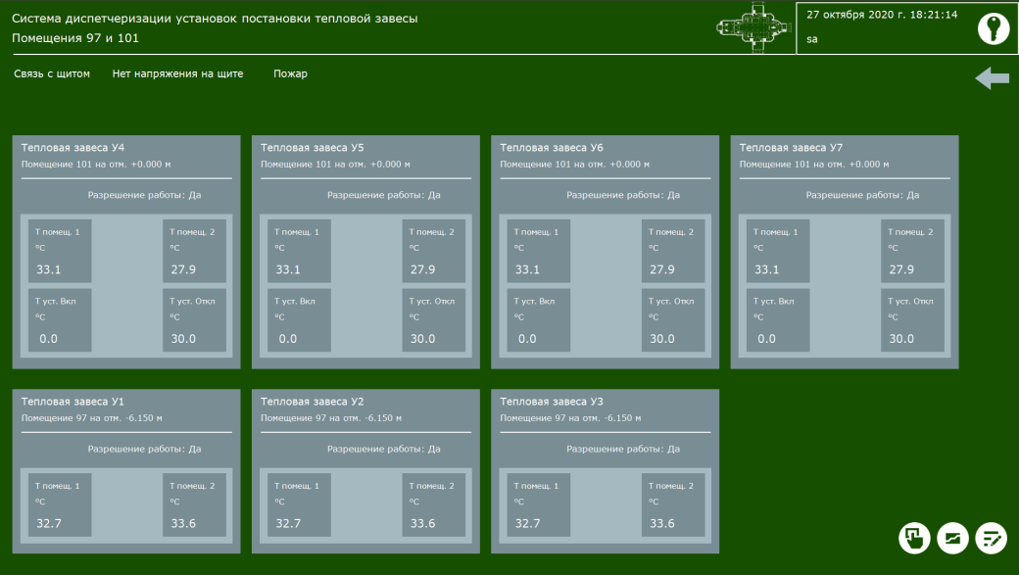This screenshot has height=575, width=1019.
Task: Click 'Т помещ. 2' reading in У3 panel
Action: pyautogui.click(x=672, y=504)
